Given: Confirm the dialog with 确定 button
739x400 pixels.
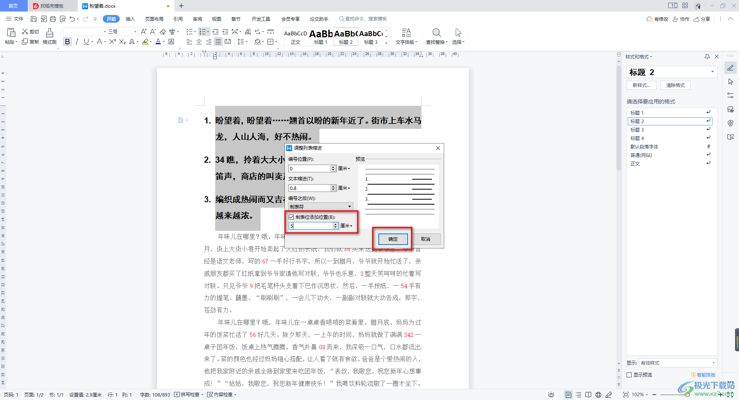Looking at the screenshot, I should tap(393, 239).
